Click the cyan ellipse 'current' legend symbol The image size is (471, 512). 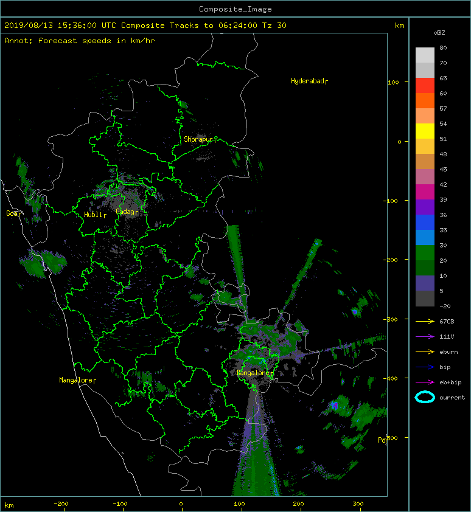[x=425, y=397]
